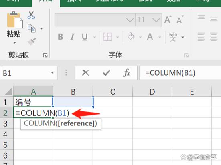Toggle Underline formatting
The width and height of the screenshot is (221, 165).
point(85,37)
